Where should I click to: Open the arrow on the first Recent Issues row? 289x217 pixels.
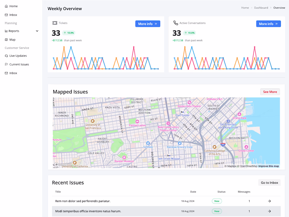[269, 201]
